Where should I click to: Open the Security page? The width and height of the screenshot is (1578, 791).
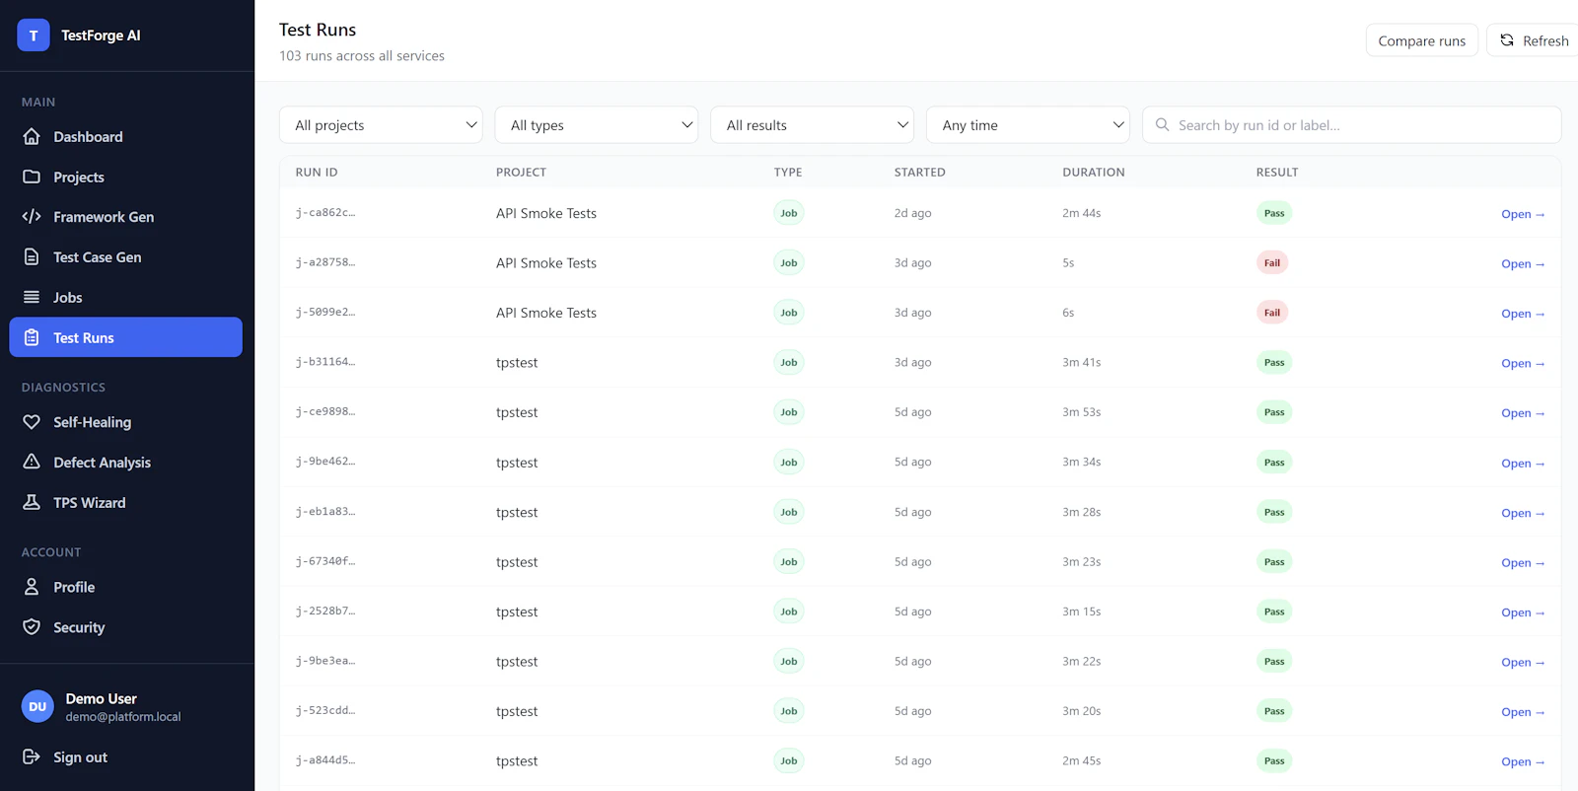pyautogui.click(x=126, y=627)
